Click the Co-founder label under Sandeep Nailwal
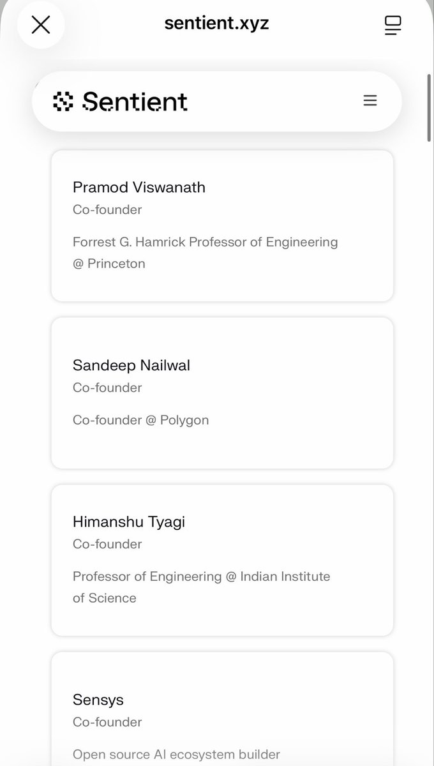Image resolution: width=434 pixels, height=766 pixels. [107, 387]
